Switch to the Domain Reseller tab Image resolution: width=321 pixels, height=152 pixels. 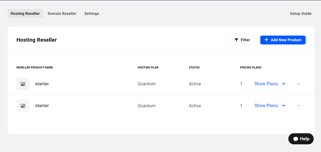pos(62,13)
